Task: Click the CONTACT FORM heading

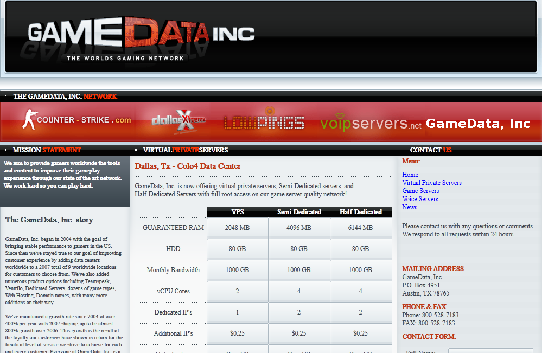Action: pos(429,336)
